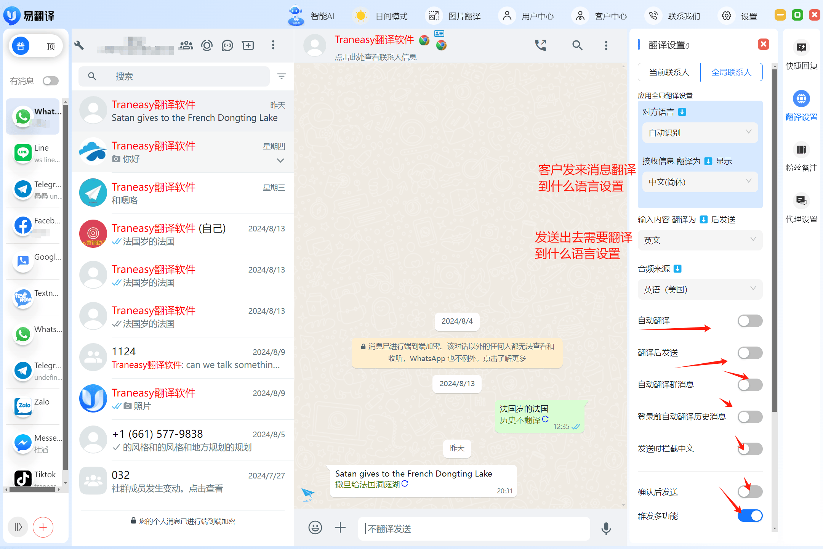Enable 发送时拦截中文 switch
Image resolution: width=823 pixels, height=549 pixels.
(750, 449)
